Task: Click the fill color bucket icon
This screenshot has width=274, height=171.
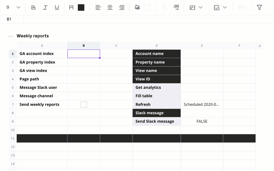Action: tap(137, 7)
